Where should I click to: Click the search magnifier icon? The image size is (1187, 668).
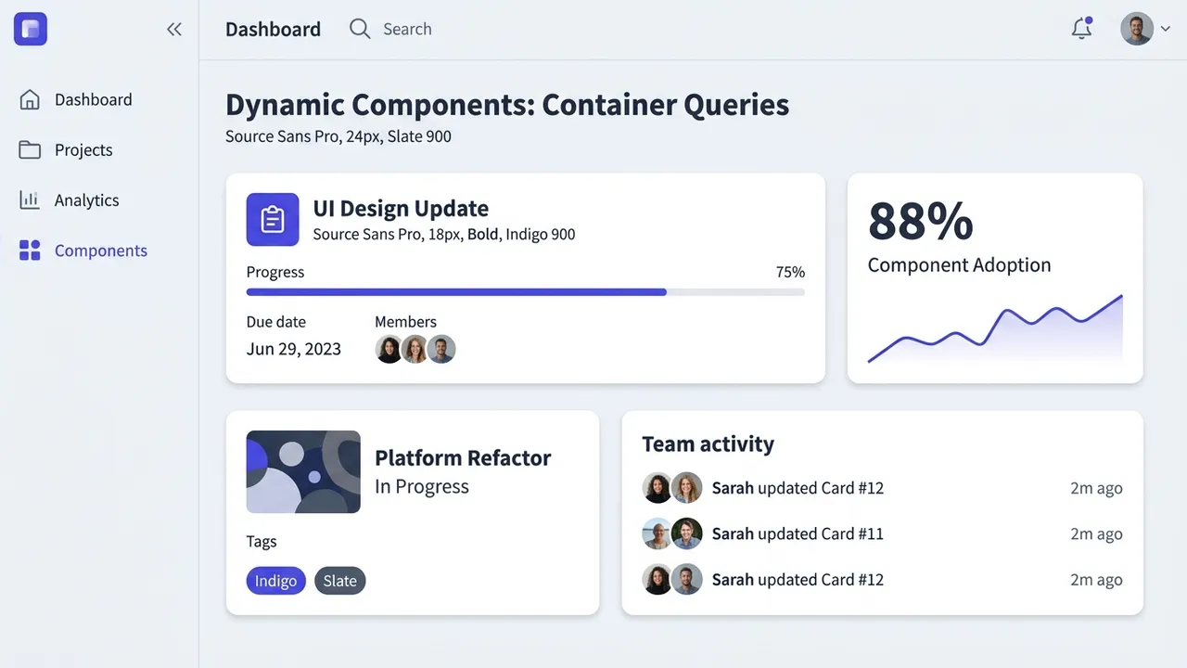[x=360, y=29]
